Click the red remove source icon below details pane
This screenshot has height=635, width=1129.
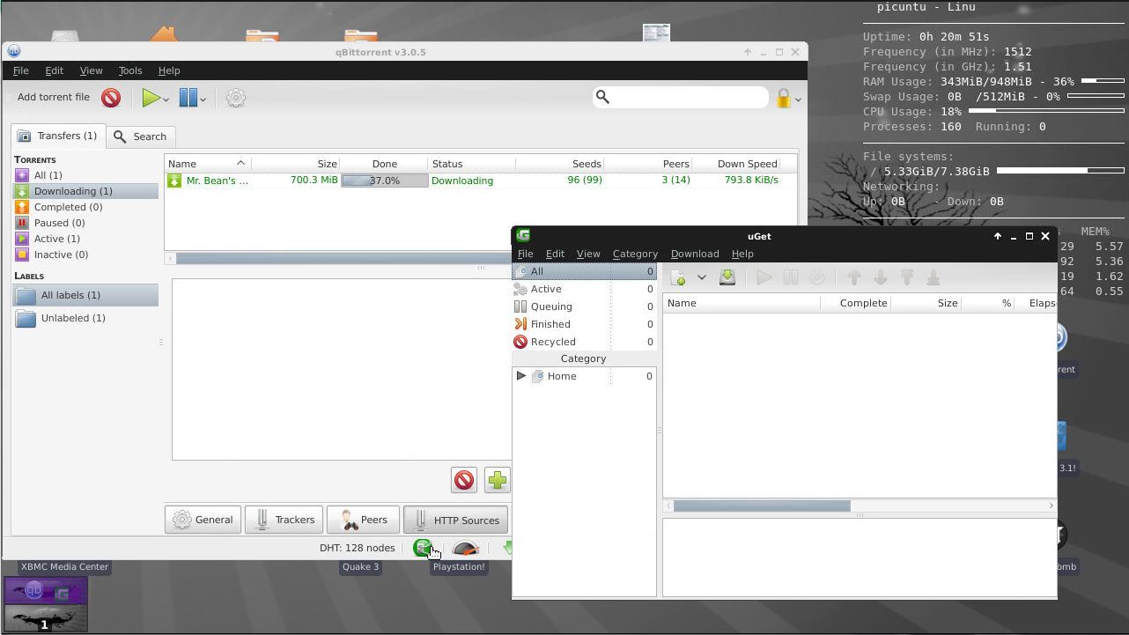pos(464,480)
